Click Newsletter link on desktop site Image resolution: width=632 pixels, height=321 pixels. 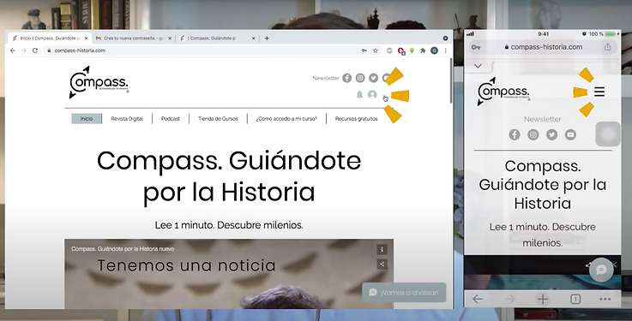tap(326, 78)
